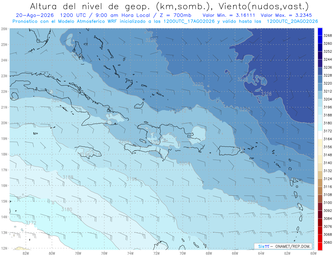The height and width of the screenshot is (257, 333).
Task: Click the '70W' longitude axis label
Action: point(183,253)
